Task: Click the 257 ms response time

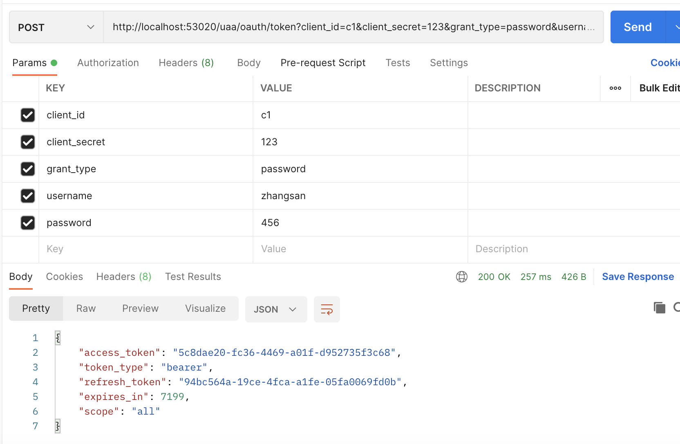Action: 536,277
